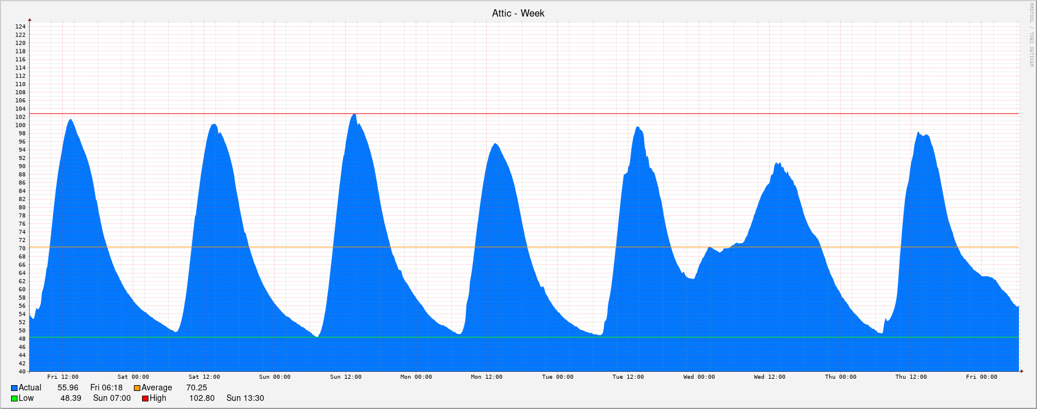This screenshot has height=409, width=1037.
Task: Click the 'Attic - Week' graph title
Action: coord(518,13)
